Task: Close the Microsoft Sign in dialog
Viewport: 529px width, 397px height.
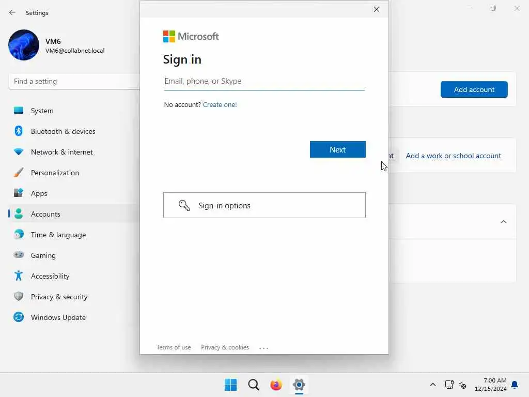Action: point(377,9)
